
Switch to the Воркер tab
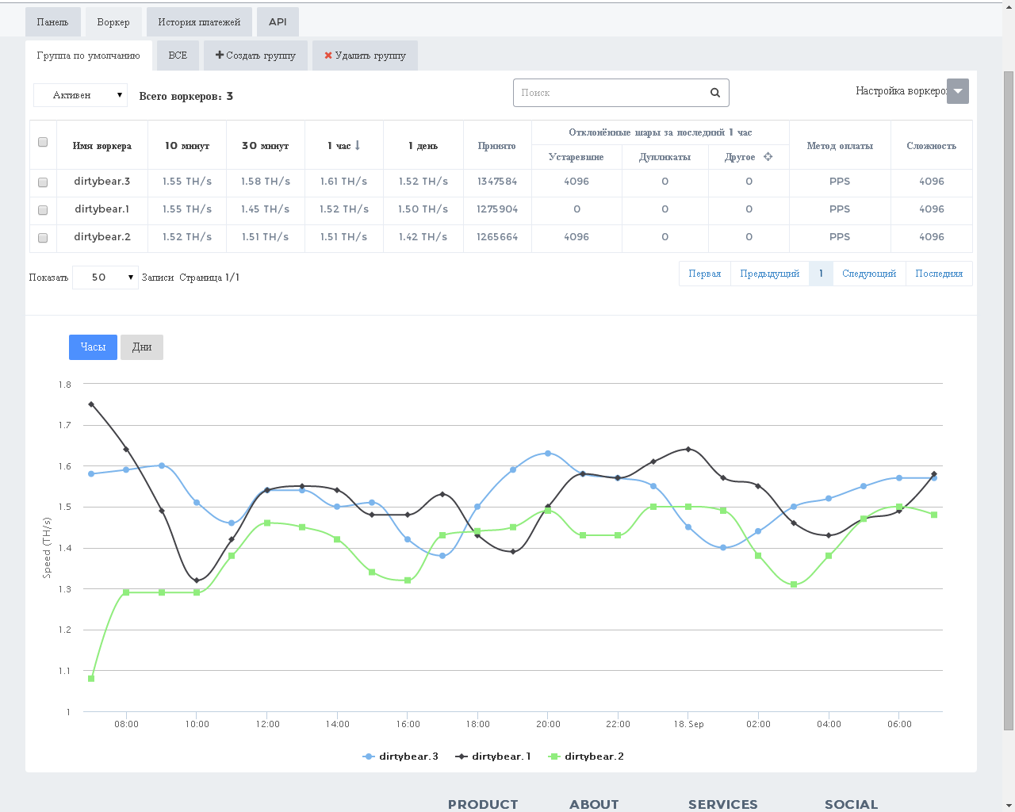coord(113,22)
